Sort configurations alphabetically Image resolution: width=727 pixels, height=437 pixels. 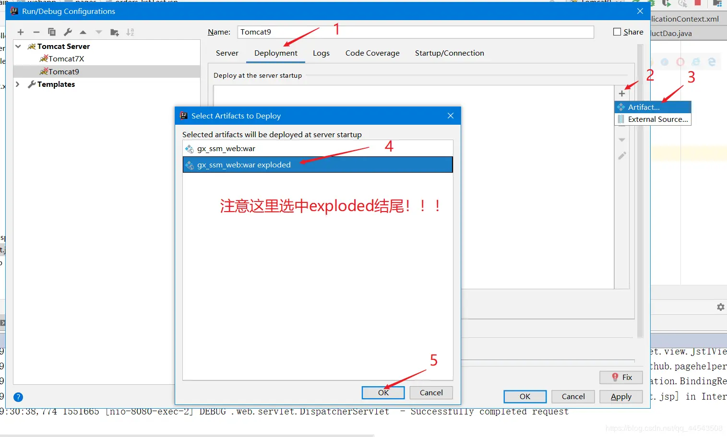[x=130, y=32]
